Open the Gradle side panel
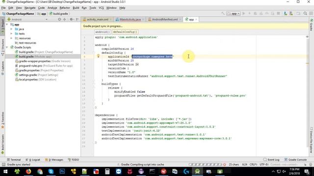314x176 pixels. pyautogui.click(x=312, y=25)
